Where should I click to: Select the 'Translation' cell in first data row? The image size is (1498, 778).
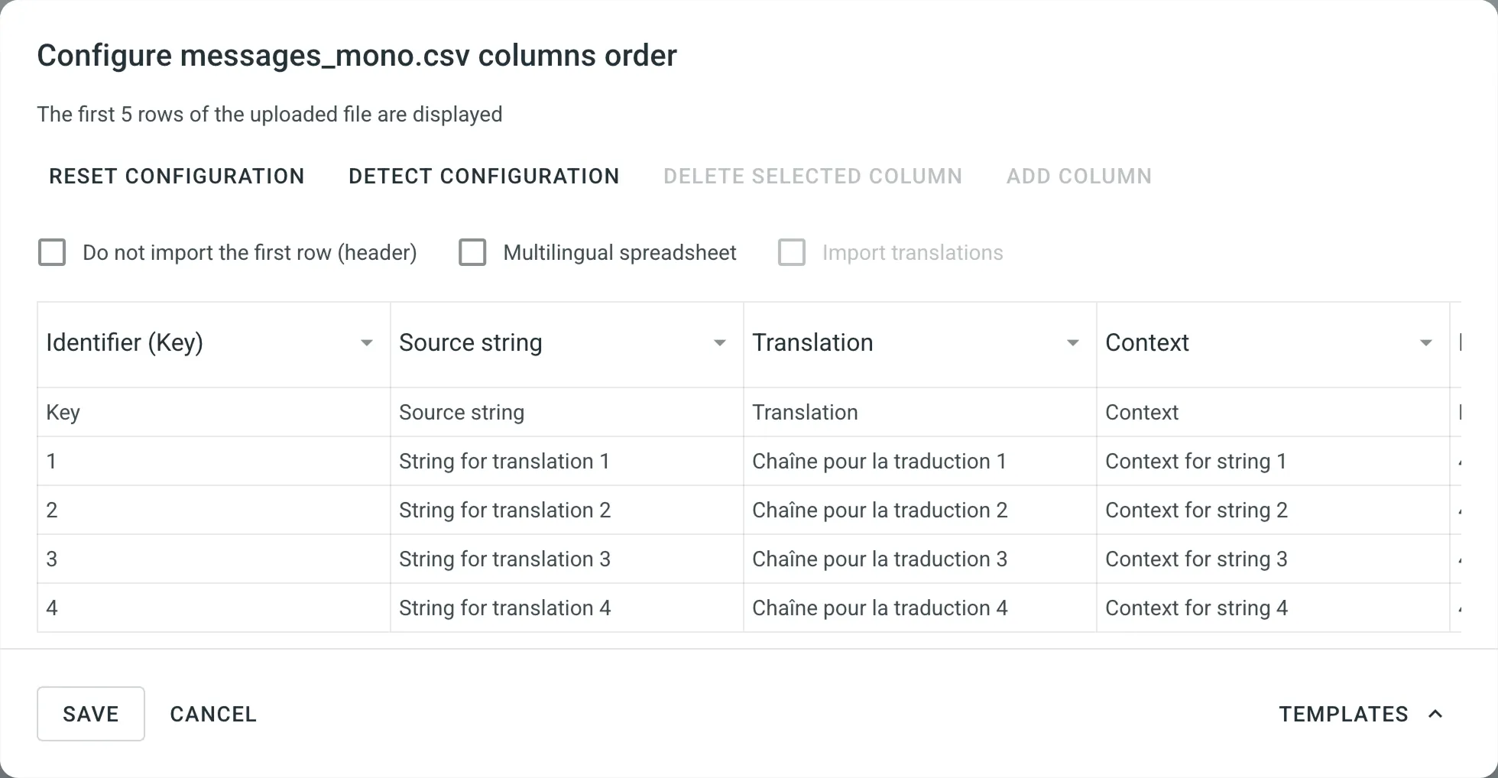pyautogui.click(x=920, y=412)
